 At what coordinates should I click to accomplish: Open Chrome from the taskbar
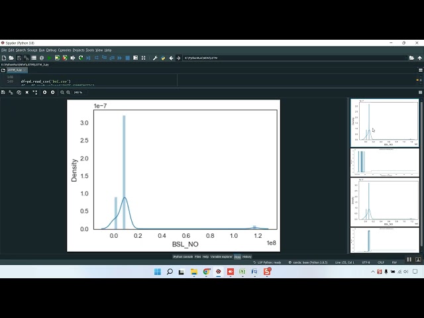click(206, 272)
